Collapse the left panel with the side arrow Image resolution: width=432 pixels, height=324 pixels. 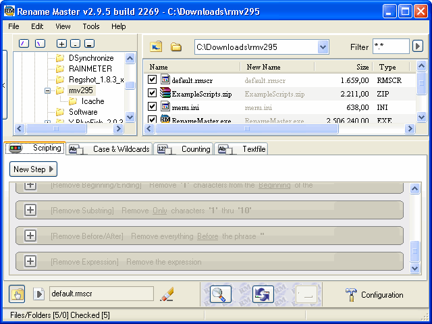[x=4, y=85]
